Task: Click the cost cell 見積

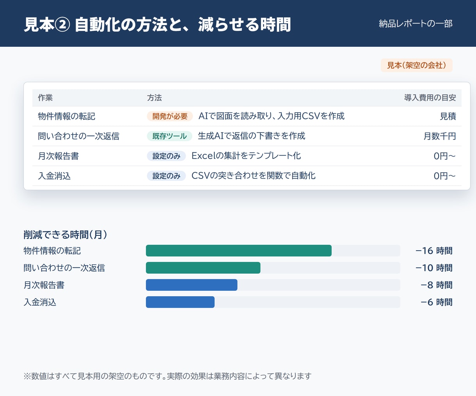Action: click(x=448, y=116)
